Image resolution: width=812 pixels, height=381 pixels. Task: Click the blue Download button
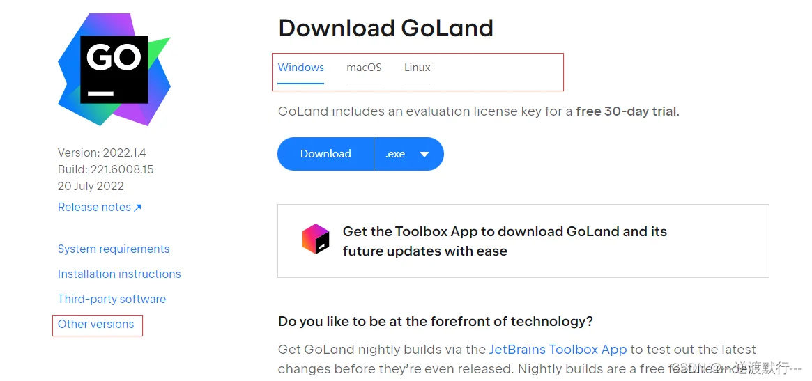[x=325, y=154]
